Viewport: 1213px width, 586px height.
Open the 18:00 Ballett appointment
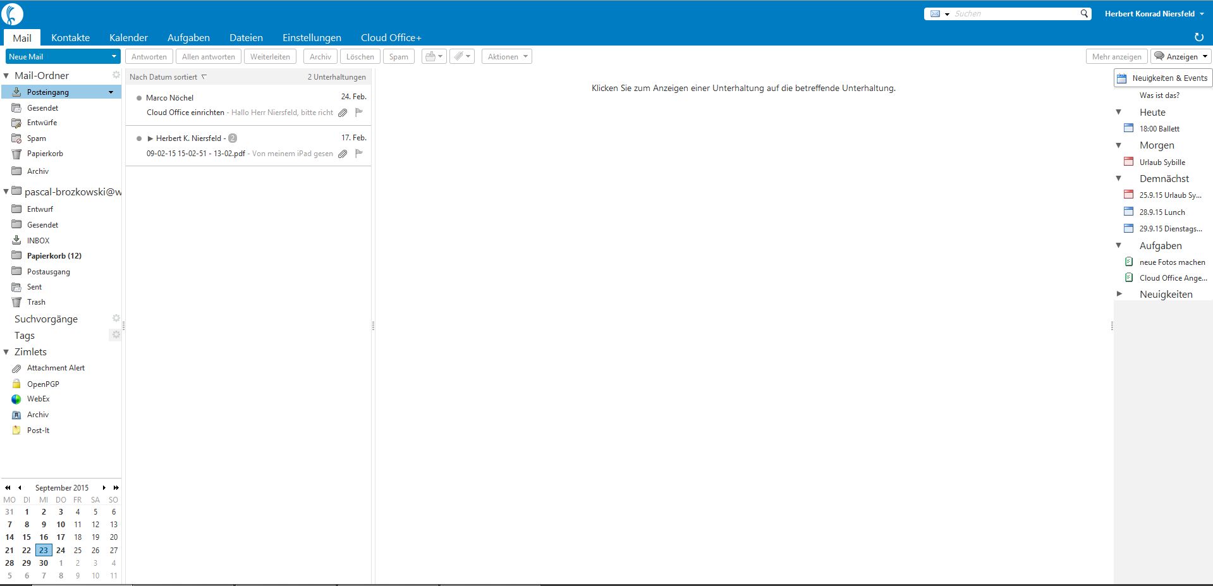(x=1159, y=129)
